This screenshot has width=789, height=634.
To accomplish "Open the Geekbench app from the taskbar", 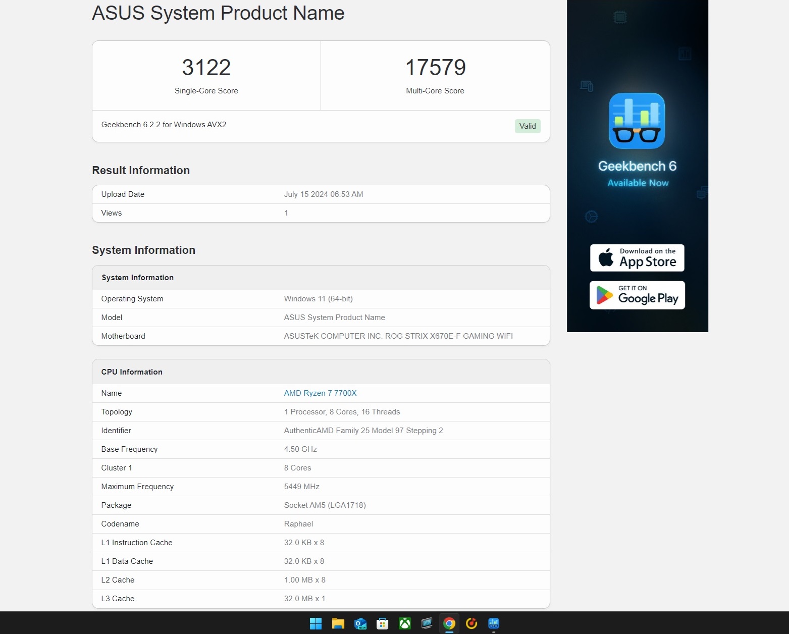I will (493, 623).
